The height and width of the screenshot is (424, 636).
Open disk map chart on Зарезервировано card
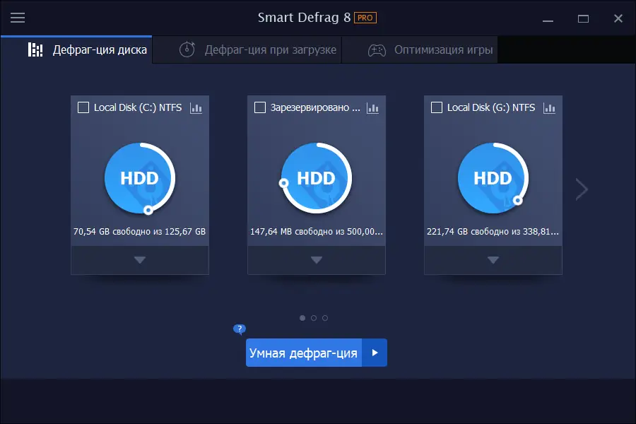(x=372, y=107)
